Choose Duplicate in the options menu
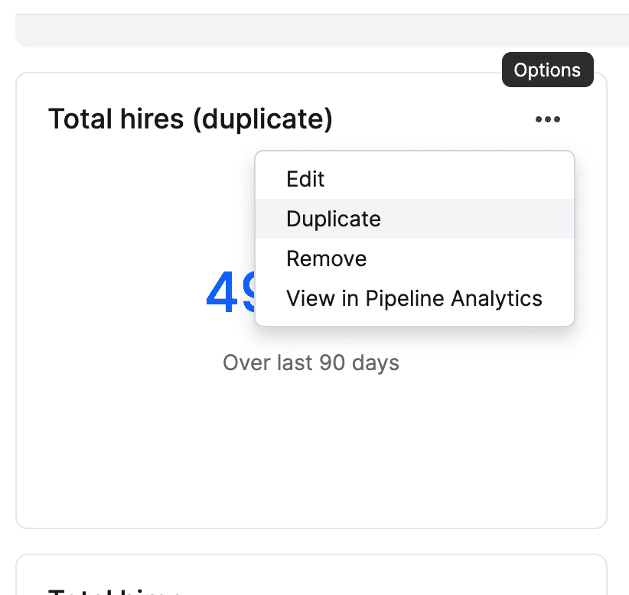 pyautogui.click(x=333, y=219)
